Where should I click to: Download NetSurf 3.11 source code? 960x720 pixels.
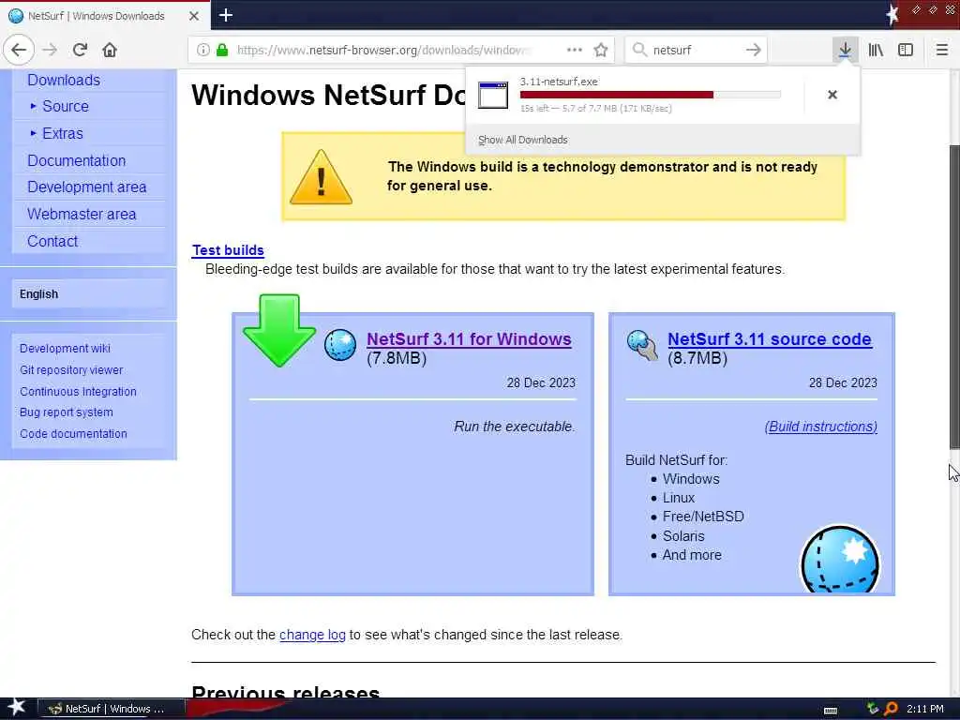pyautogui.click(x=769, y=339)
